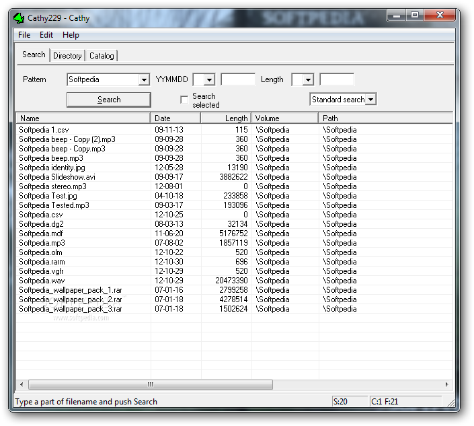Click into the Pattern field containing Softpedia
The image size is (474, 426).
pos(103,79)
